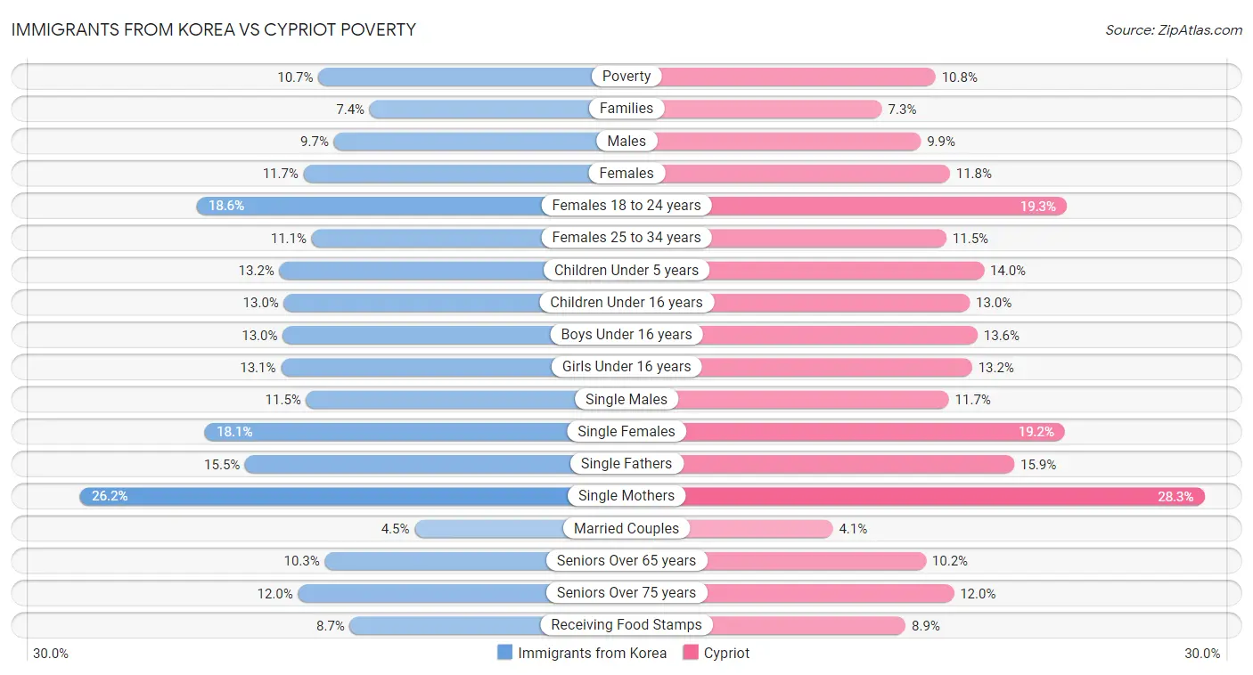Click the Single Mothers category label
Screen dimensions: 1253x675
click(x=626, y=496)
